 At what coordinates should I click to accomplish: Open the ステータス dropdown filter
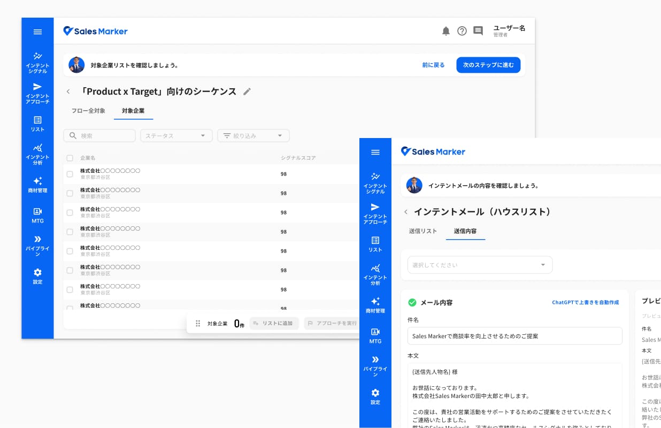click(x=176, y=136)
